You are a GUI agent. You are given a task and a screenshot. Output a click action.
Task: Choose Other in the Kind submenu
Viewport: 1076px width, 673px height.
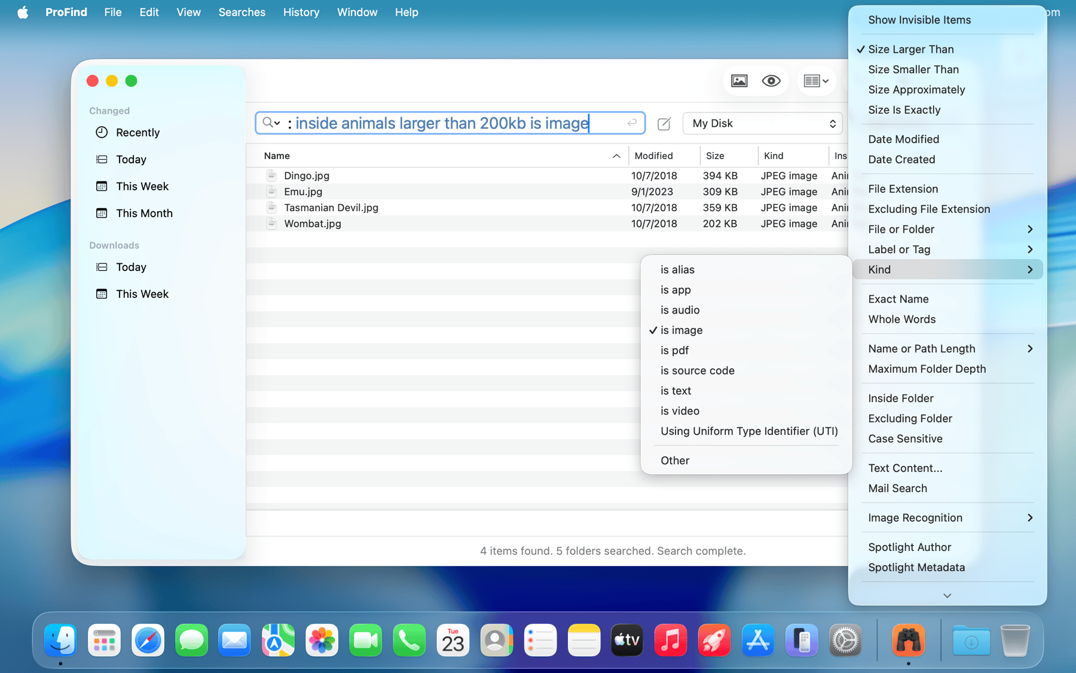[x=746, y=460]
